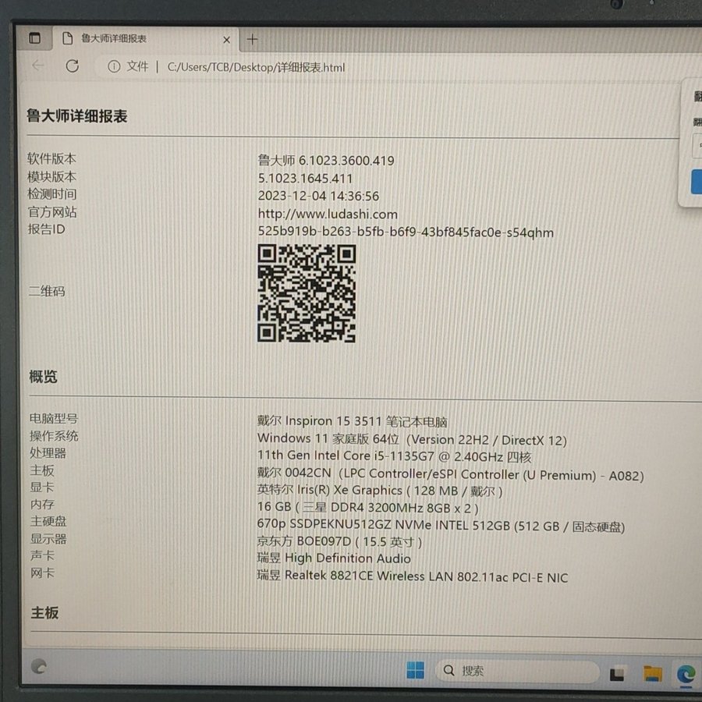View site information icon in address bar
Viewport: 702px width, 702px height.
tap(114, 67)
